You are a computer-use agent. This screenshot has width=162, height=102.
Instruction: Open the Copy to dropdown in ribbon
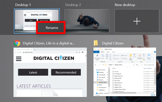pos(116,59)
